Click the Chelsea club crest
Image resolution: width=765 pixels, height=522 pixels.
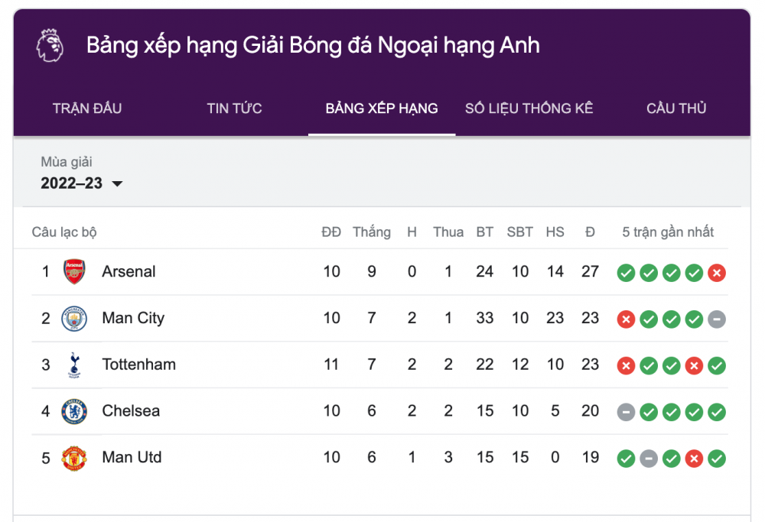point(74,412)
